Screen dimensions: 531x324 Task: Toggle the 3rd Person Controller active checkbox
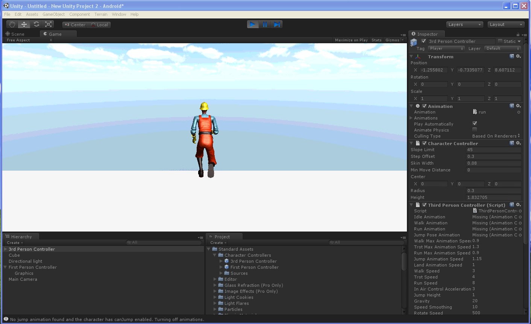(424, 41)
